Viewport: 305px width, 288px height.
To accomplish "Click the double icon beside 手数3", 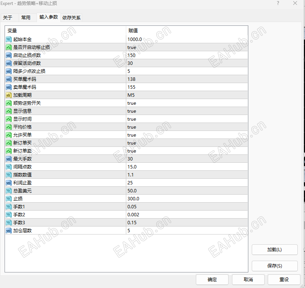I will [x=9, y=223].
